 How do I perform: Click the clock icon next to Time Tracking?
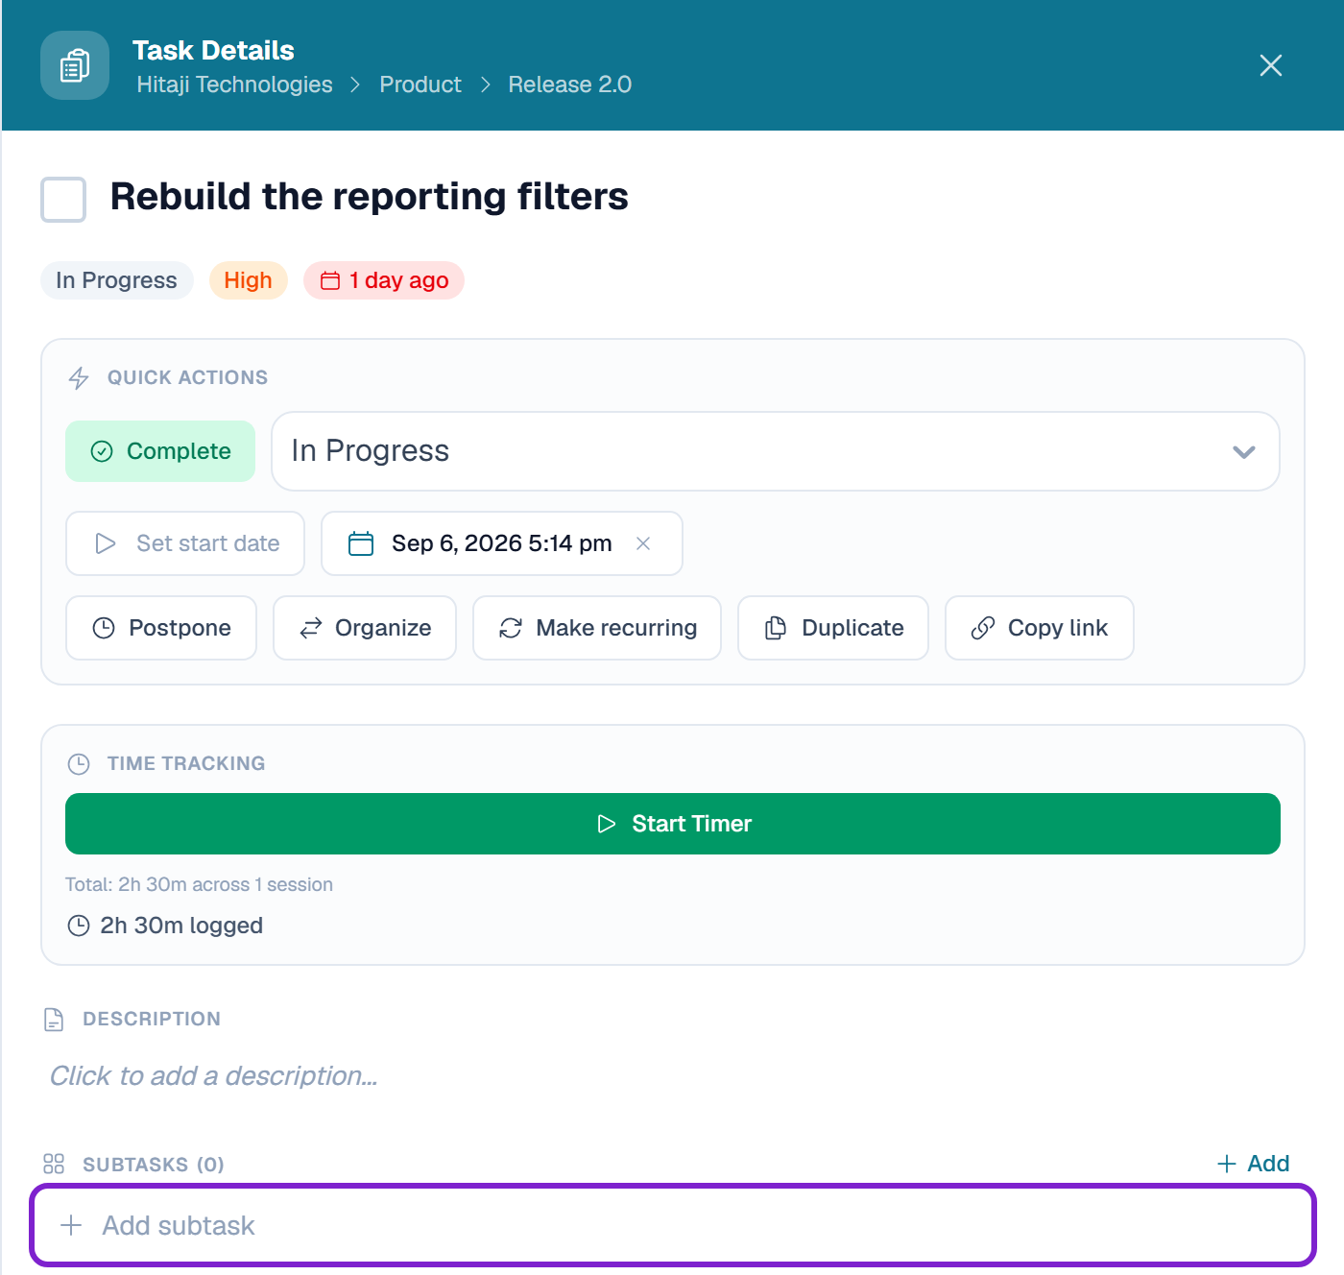pyautogui.click(x=79, y=764)
